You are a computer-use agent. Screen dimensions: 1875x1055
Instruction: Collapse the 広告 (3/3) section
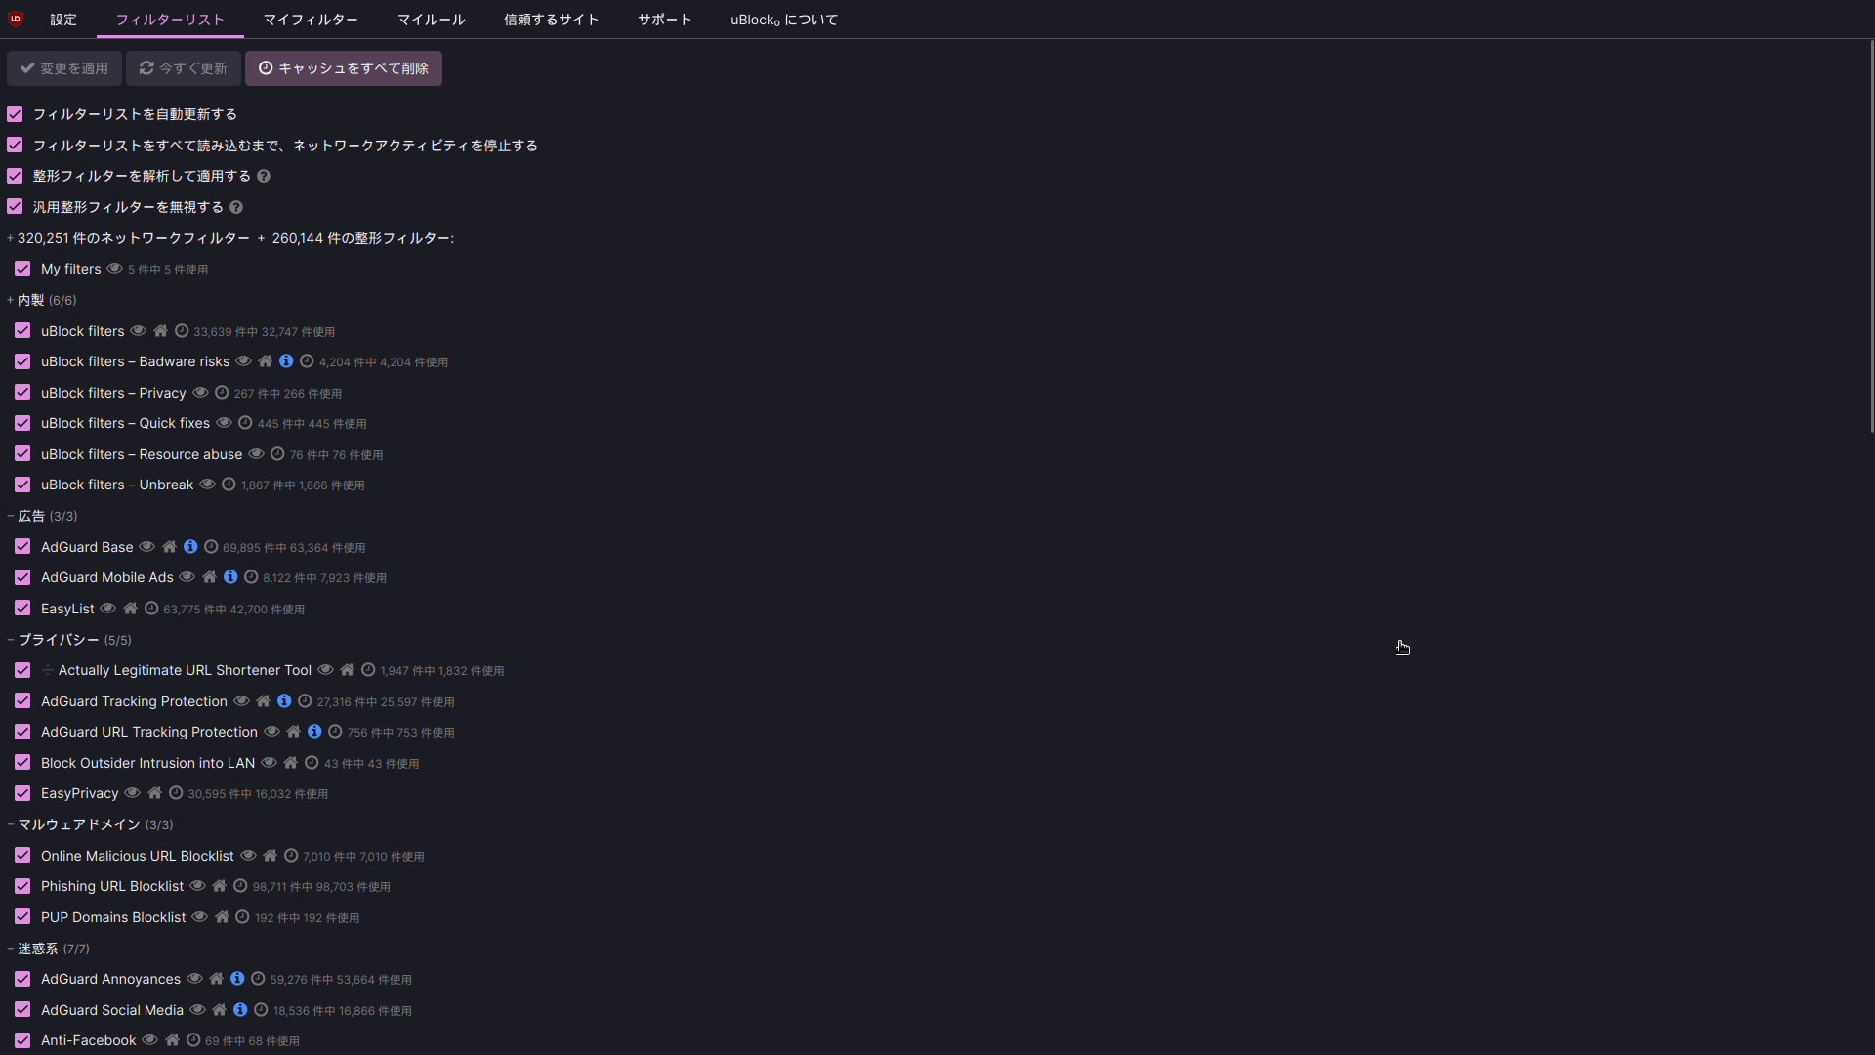pyautogui.click(x=42, y=516)
